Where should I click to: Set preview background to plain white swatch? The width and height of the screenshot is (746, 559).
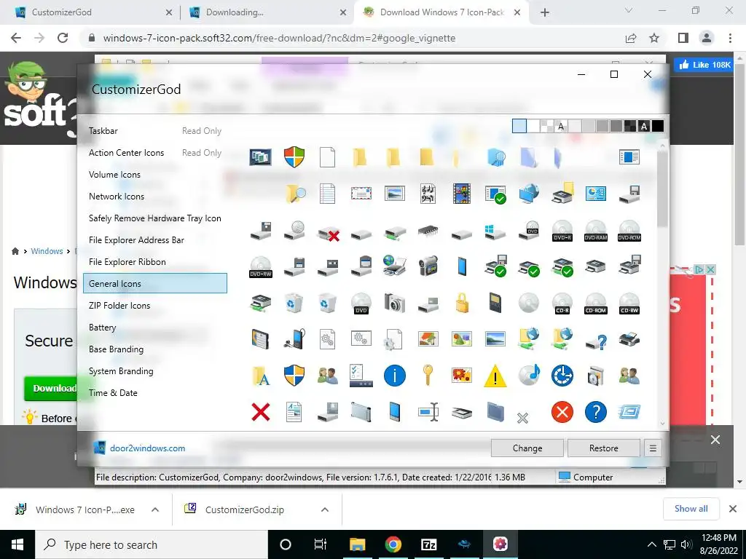[533, 126]
